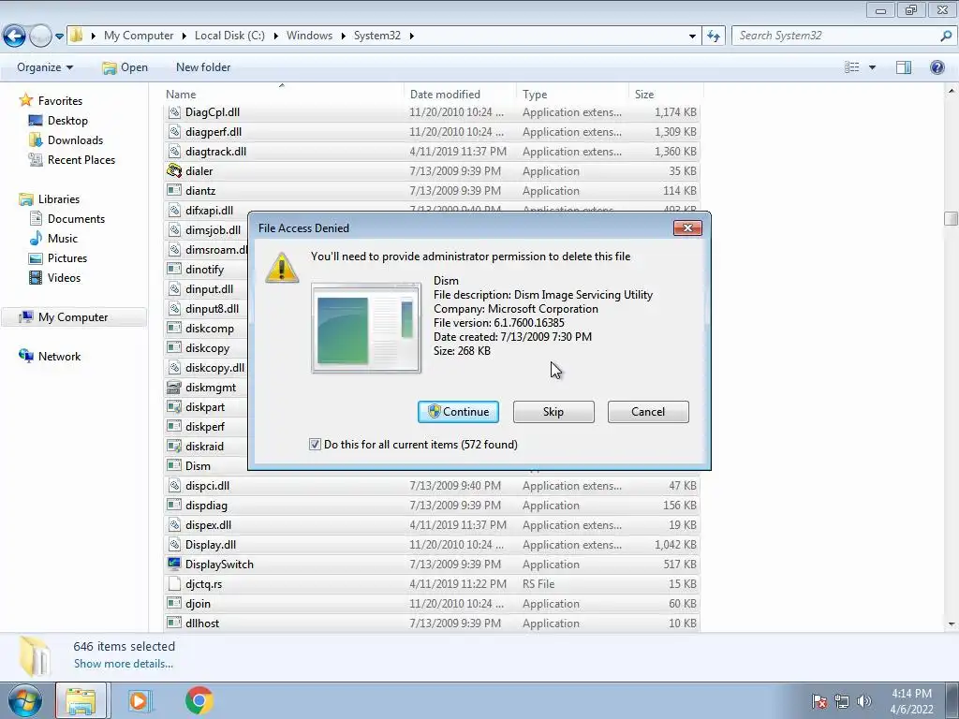
Task: Select the DiagCpl.dll file icon
Action: coord(174,112)
